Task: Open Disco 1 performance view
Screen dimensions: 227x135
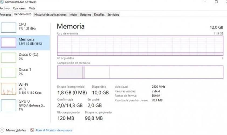Action: (x=25, y=71)
